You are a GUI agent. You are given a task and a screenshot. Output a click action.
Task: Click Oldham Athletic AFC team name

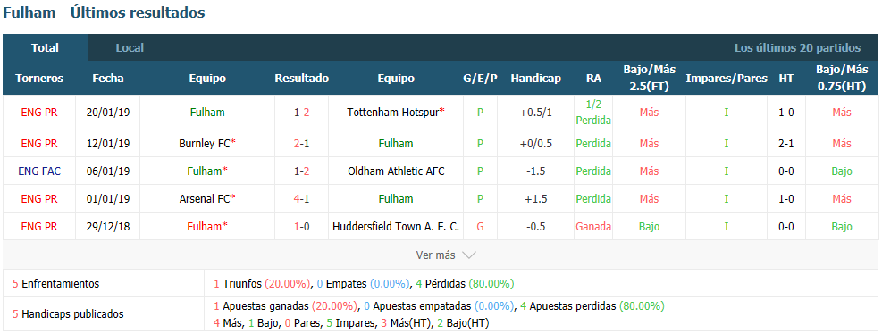tap(396, 171)
